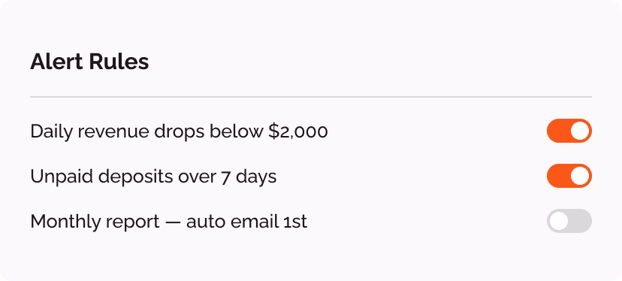The height and width of the screenshot is (281, 622).
Task: Click the white knob of the daily revenue switch
Action: pyautogui.click(x=580, y=131)
